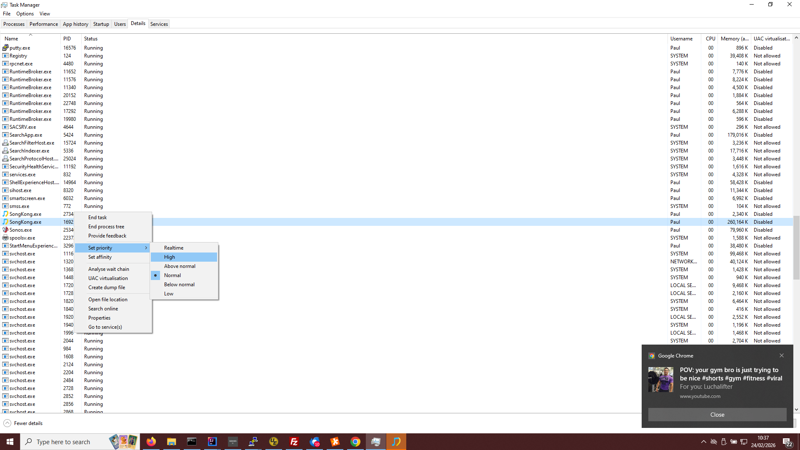Collapse view with Fewer details chevron
Viewport: 800px width, 450px height.
[7, 423]
